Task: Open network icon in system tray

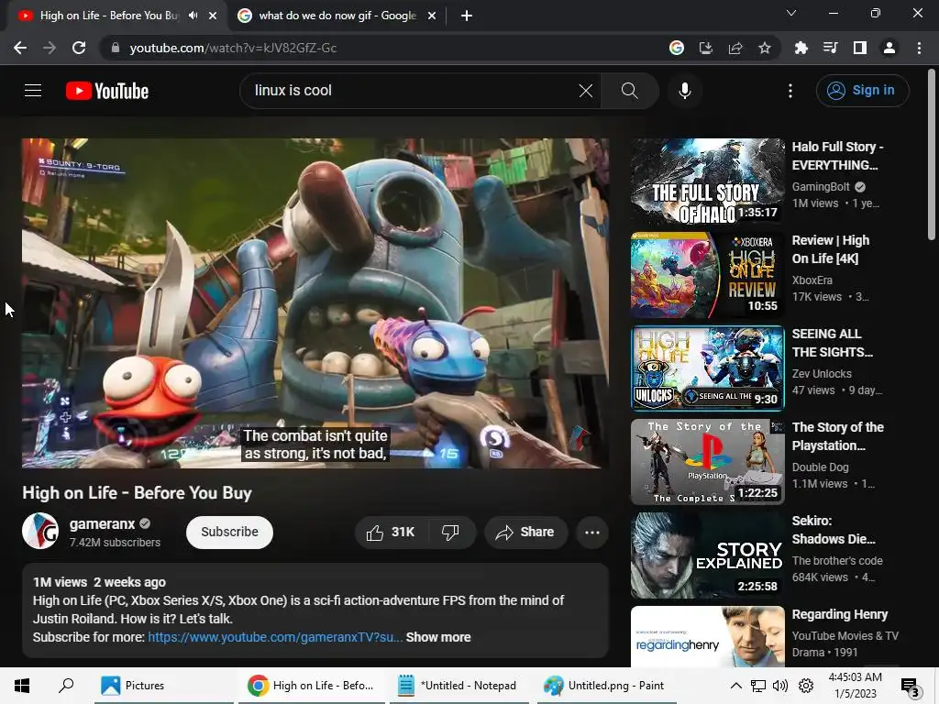Action: click(x=758, y=686)
